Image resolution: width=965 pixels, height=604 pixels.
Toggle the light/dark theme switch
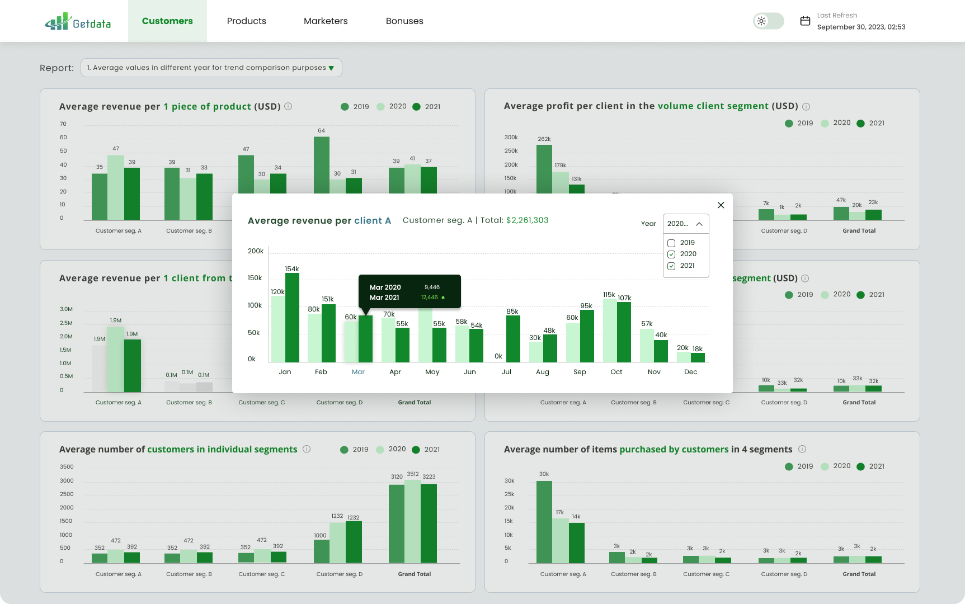pyautogui.click(x=768, y=21)
